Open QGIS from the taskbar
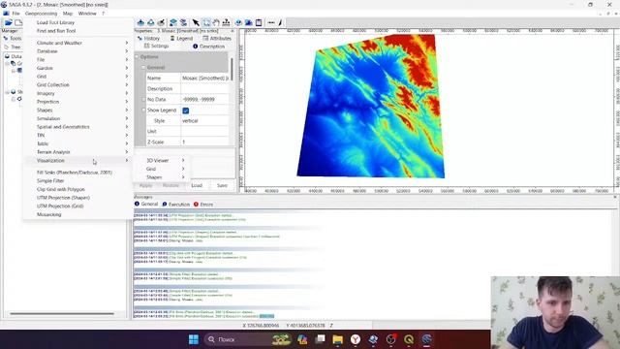 click(409, 339)
